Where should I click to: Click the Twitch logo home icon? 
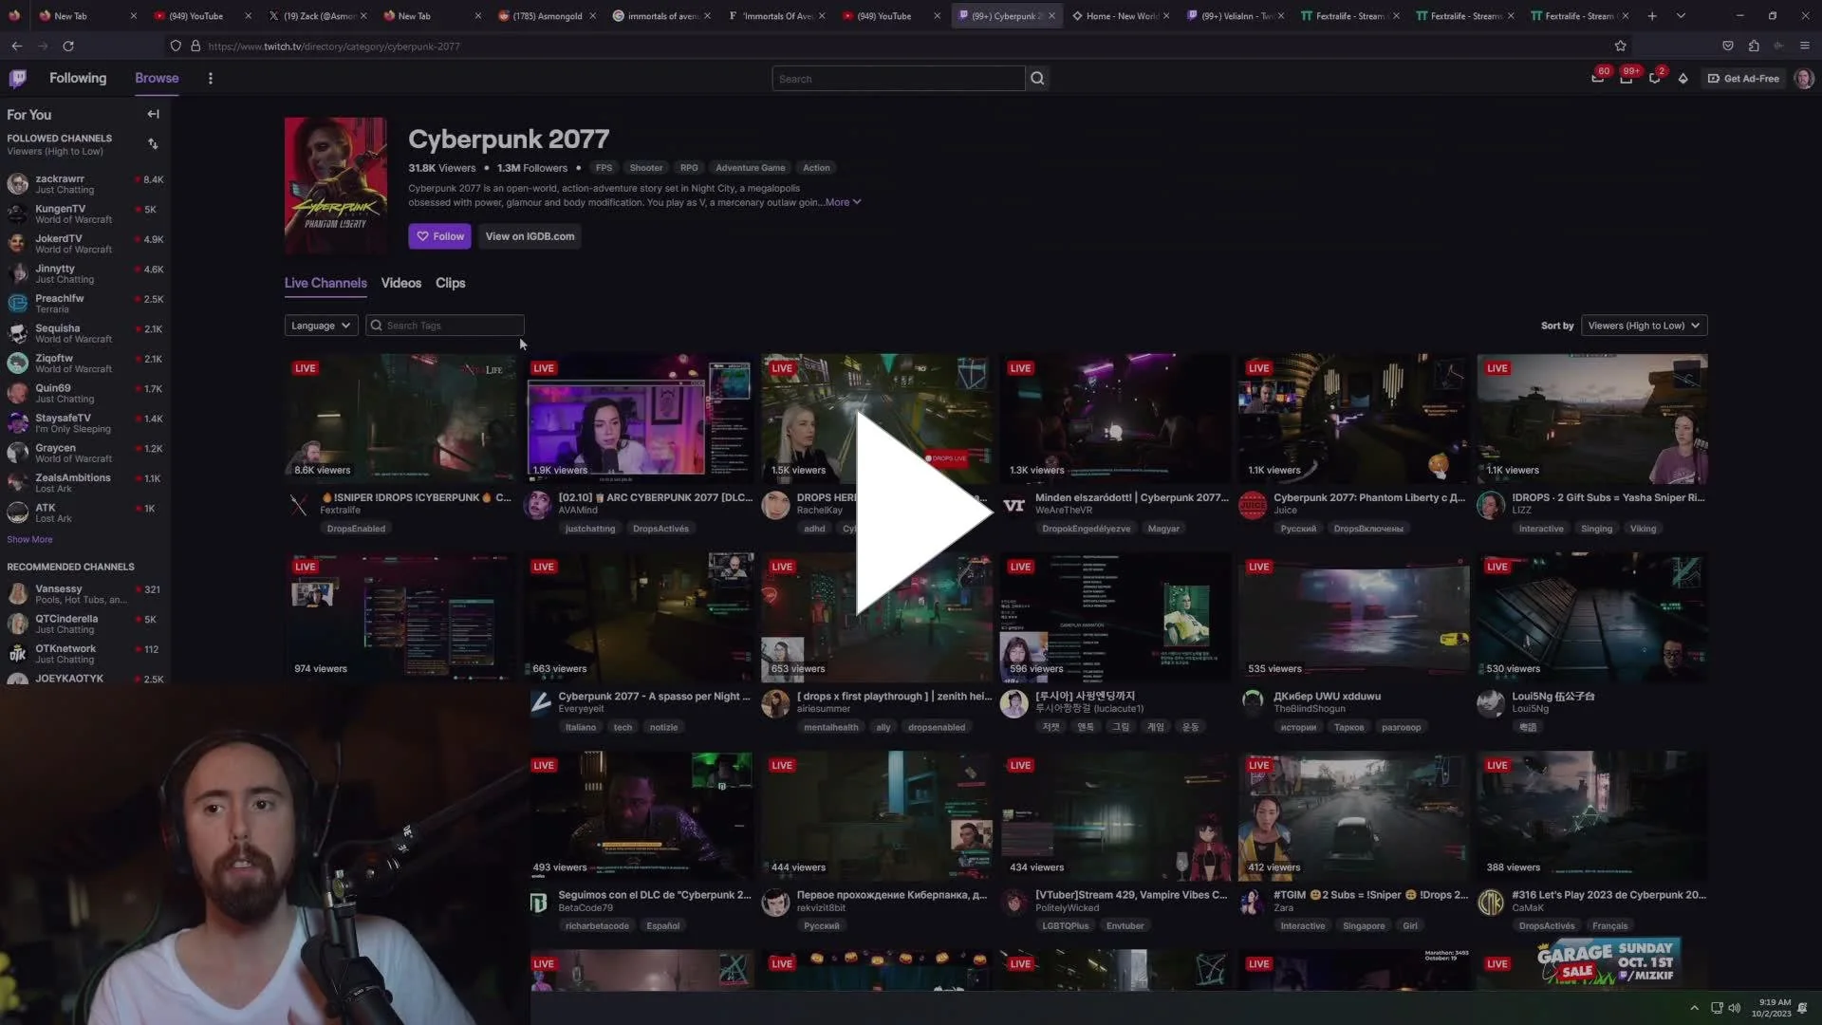18,79
